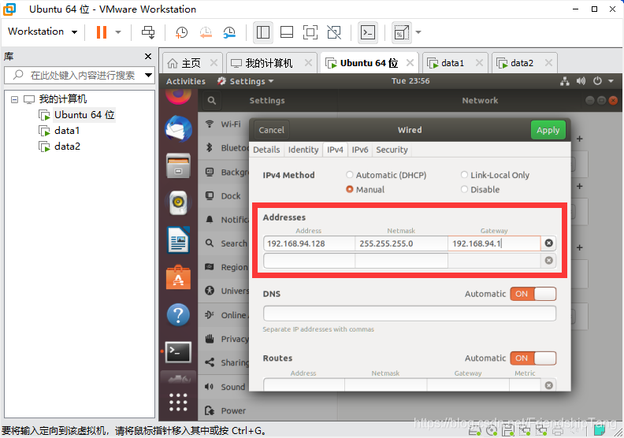Open the library search filter dropdown
Screen dimensions: 624x438
coord(148,75)
